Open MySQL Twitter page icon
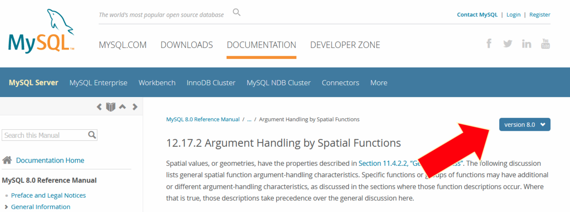Image resolution: width=570 pixels, height=212 pixels. [x=508, y=44]
